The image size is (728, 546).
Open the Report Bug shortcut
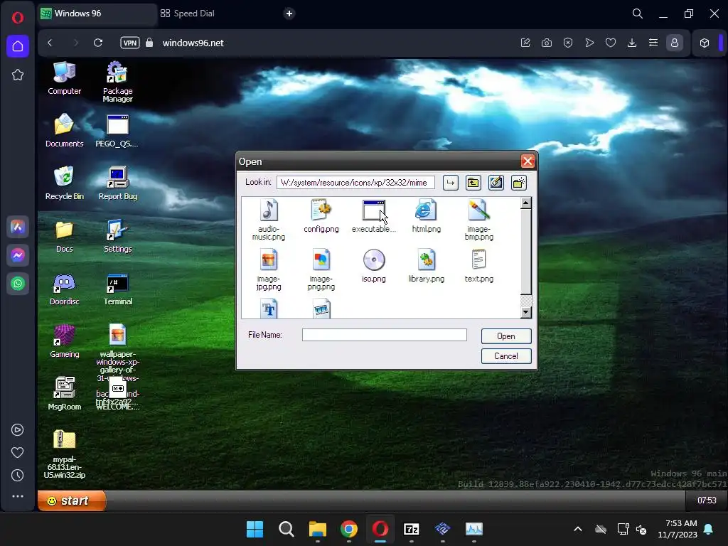coord(117,183)
